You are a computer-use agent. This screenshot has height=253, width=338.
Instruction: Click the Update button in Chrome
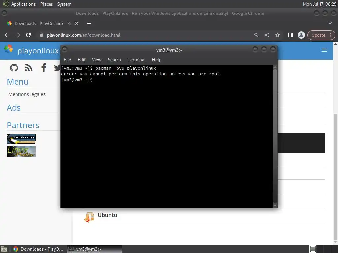(x=319, y=35)
